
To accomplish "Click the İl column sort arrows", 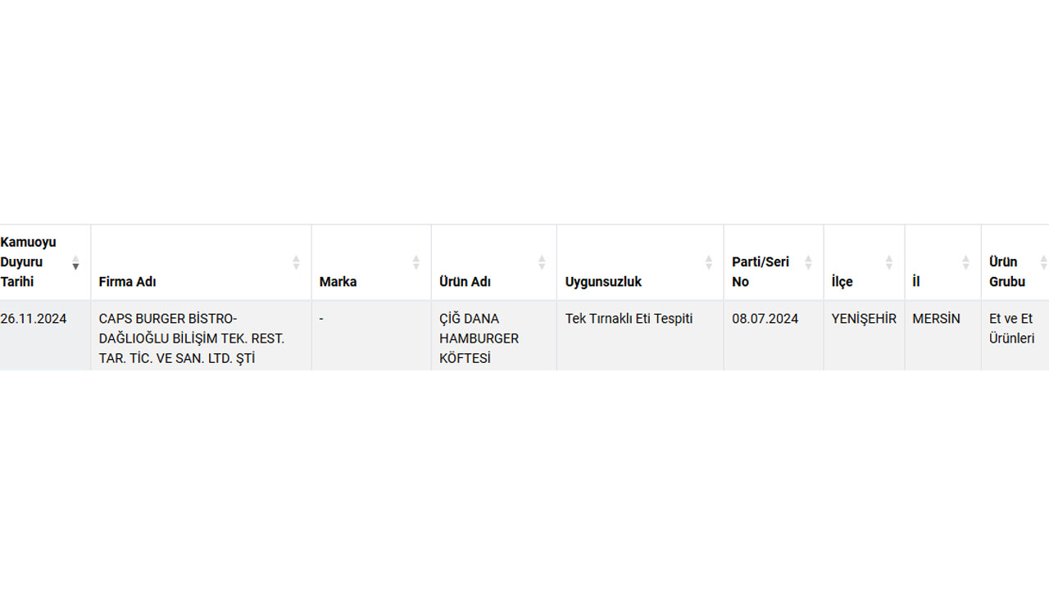I will click(x=965, y=262).
